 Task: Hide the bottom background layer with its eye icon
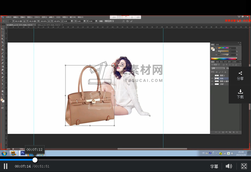[212, 84]
